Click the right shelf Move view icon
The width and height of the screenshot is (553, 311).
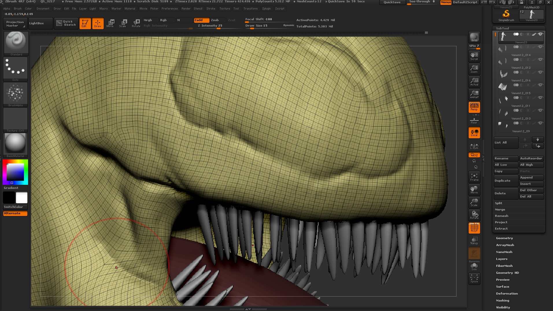pos(474,190)
